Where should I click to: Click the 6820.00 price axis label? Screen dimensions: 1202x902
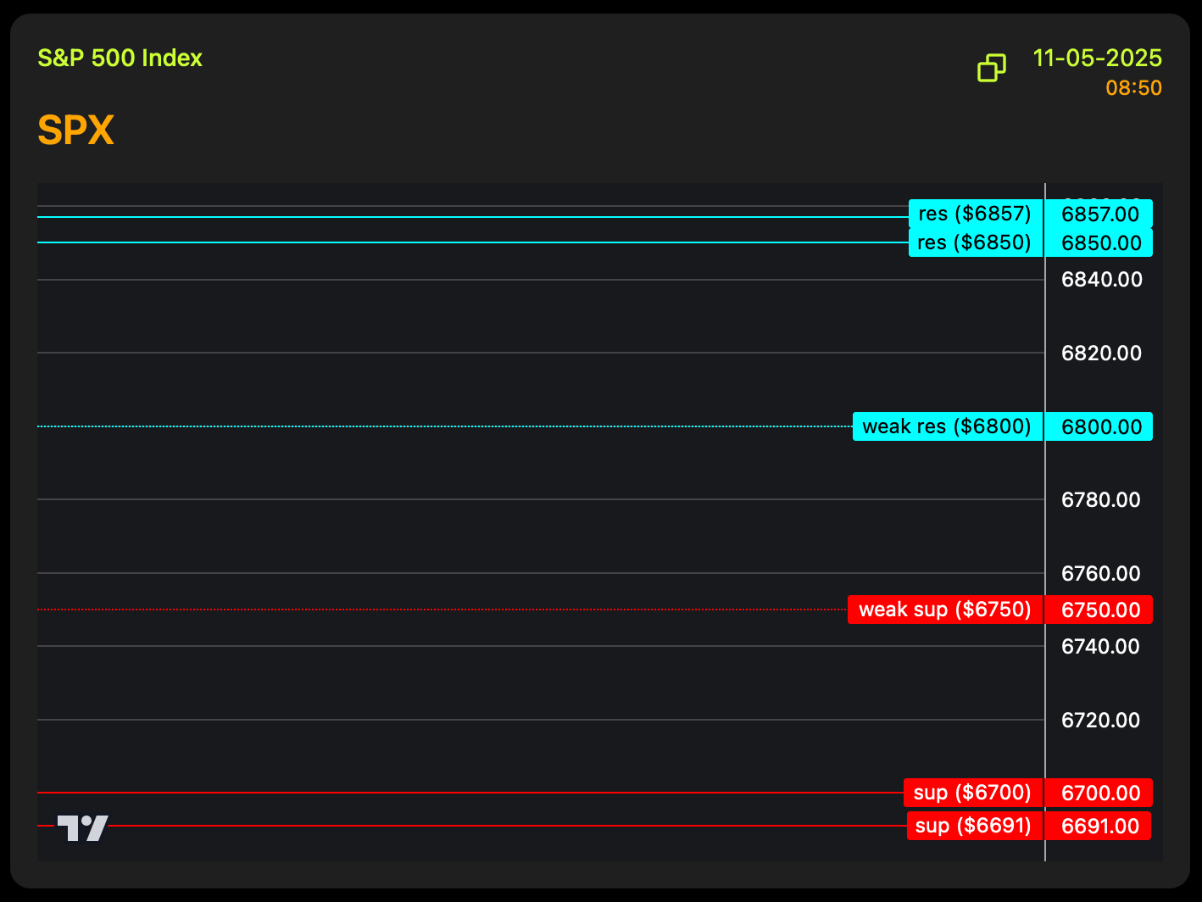pyautogui.click(x=1101, y=353)
